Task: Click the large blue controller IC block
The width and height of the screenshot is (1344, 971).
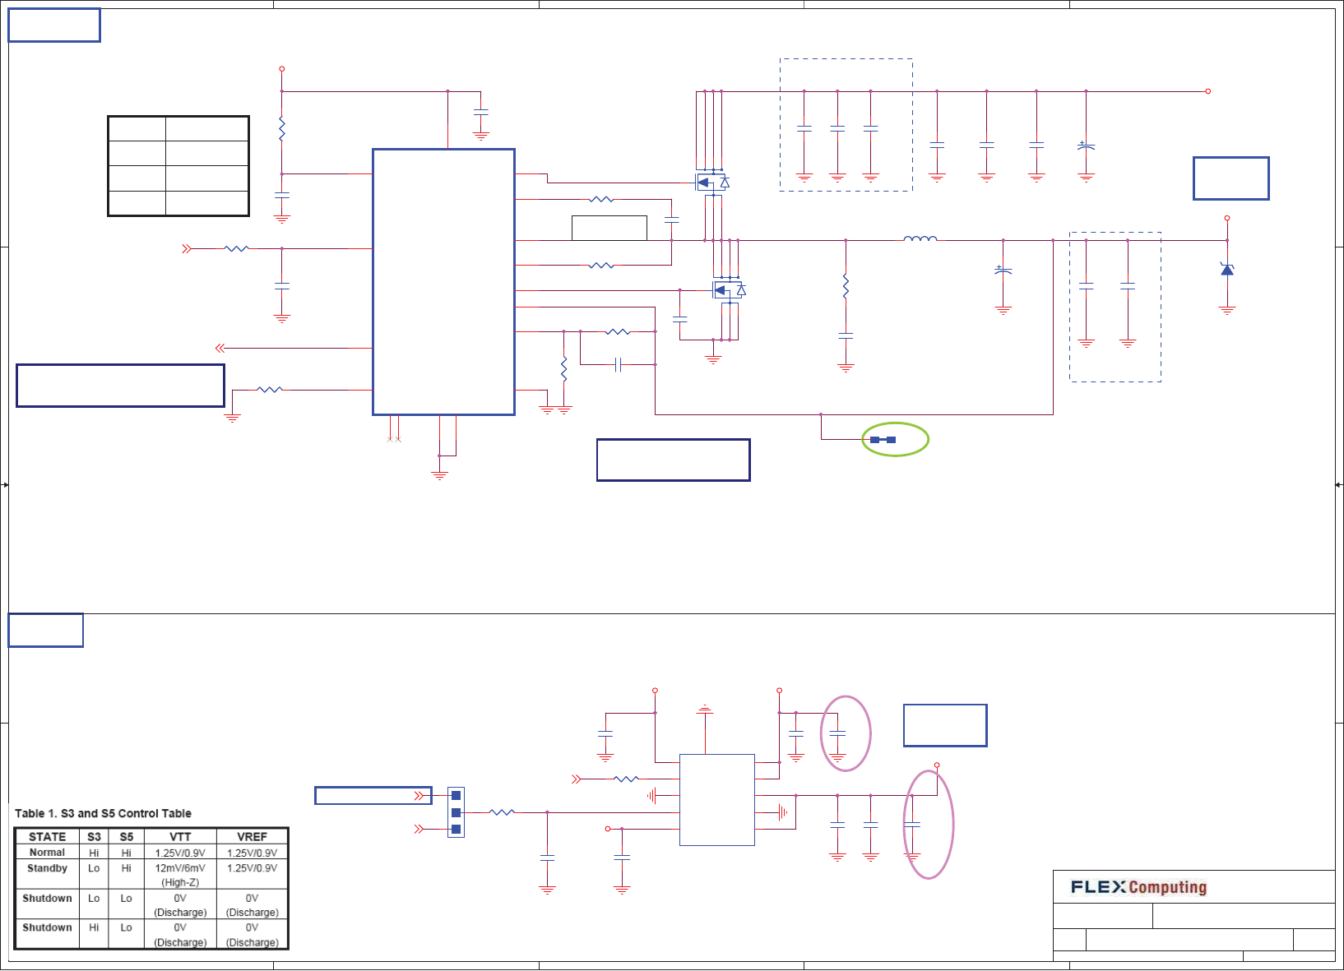Action: 443,282
